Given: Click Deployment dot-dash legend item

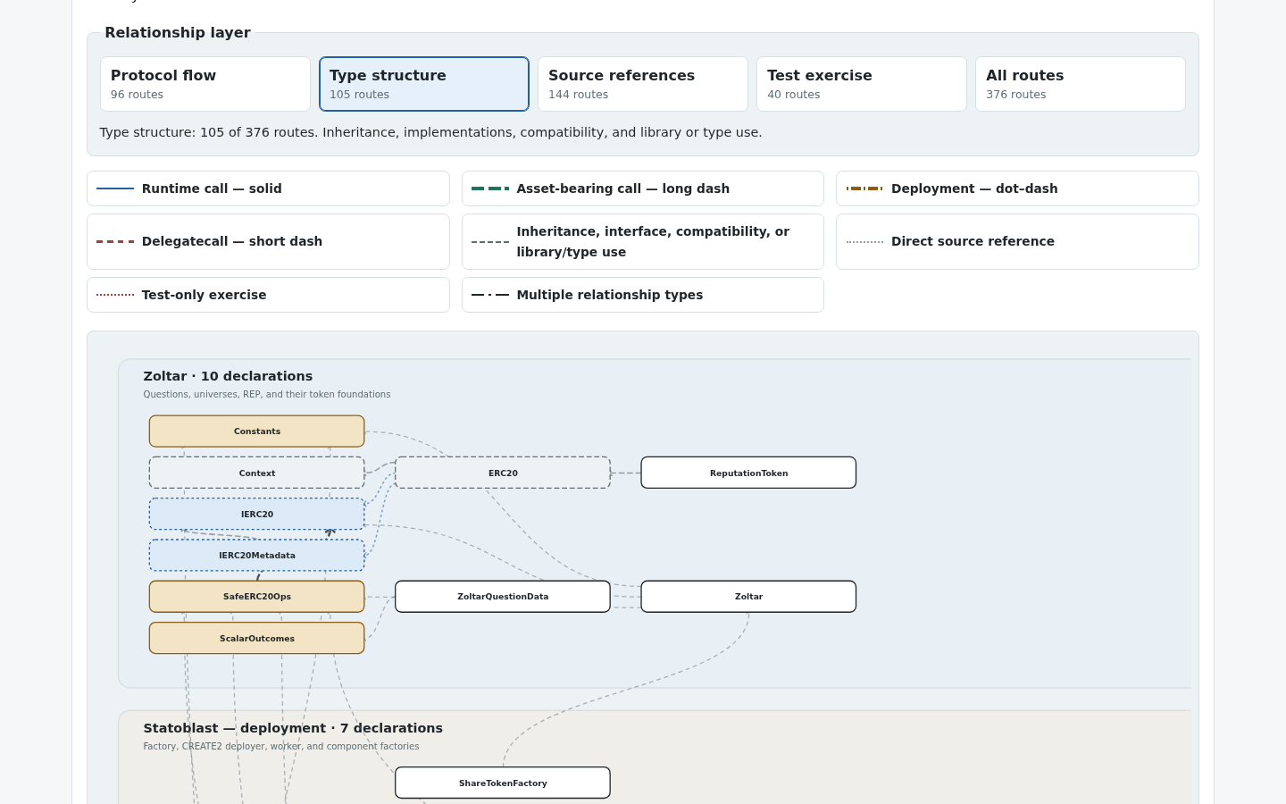Looking at the screenshot, I should [1017, 188].
